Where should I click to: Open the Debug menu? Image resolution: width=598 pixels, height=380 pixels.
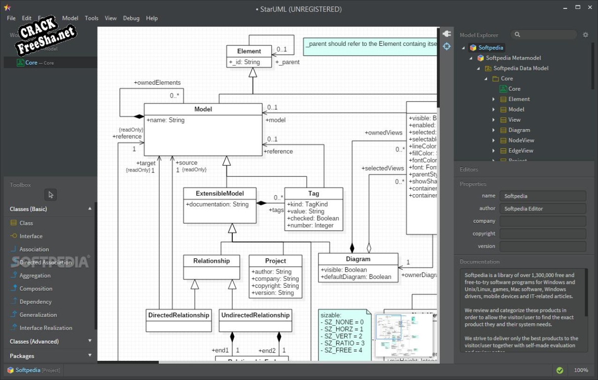point(131,18)
